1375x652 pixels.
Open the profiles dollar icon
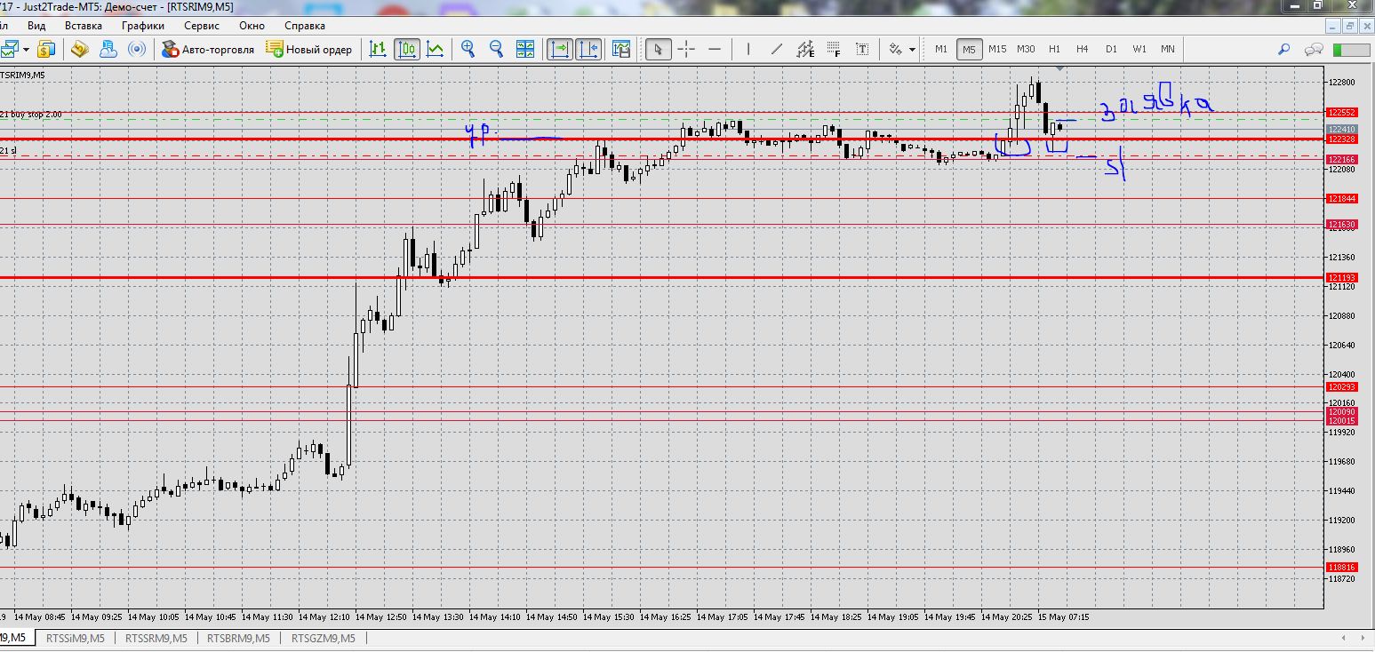pyautogui.click(x=46, y=49)
